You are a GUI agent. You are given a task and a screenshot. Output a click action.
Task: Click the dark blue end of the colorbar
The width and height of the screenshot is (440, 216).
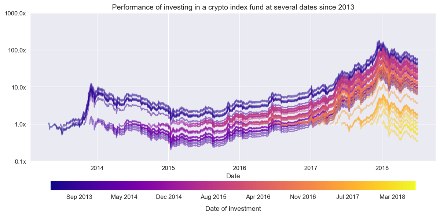(x=53, y=186)
